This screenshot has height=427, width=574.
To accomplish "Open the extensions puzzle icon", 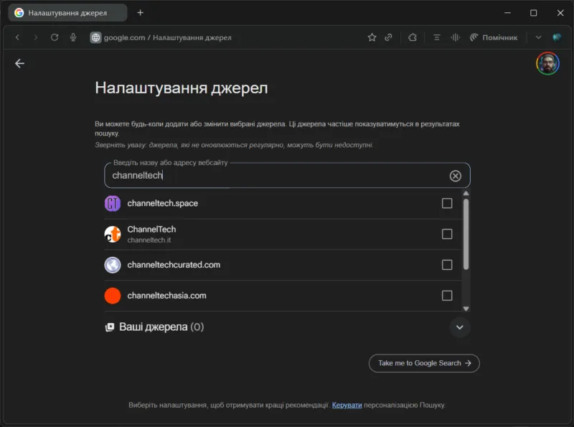I will tap(413, 37).
